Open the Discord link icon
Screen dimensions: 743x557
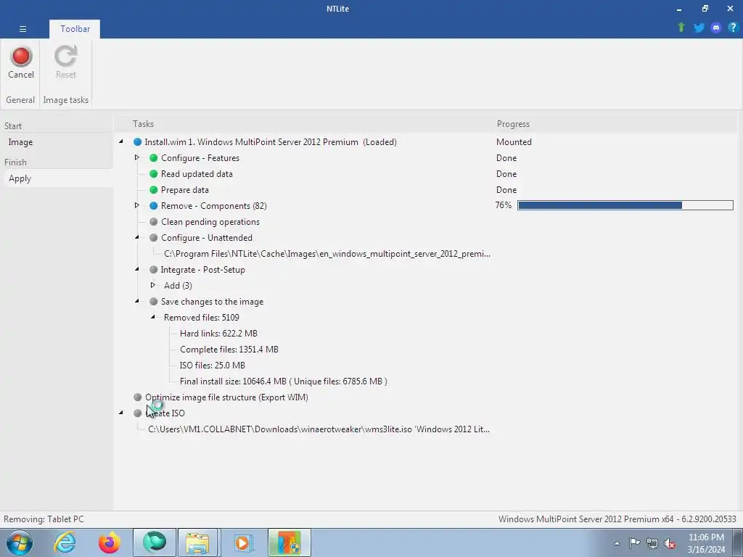pyautogui.click(x=716, y=28)
